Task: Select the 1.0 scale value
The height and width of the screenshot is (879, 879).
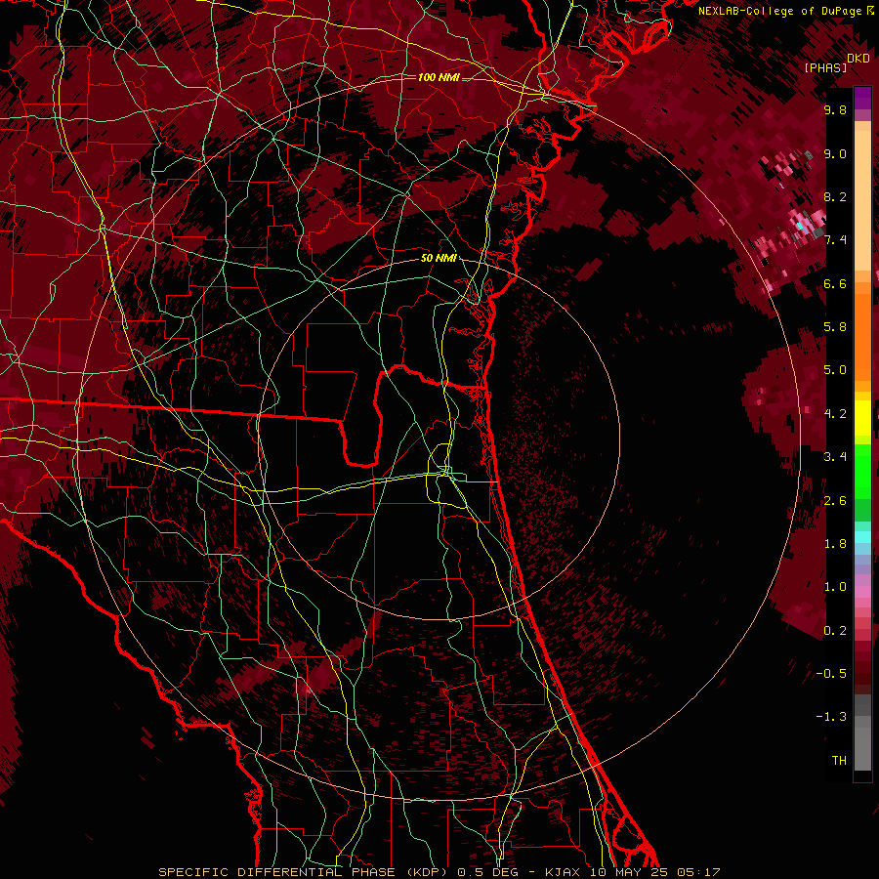Action: point(835,587)
